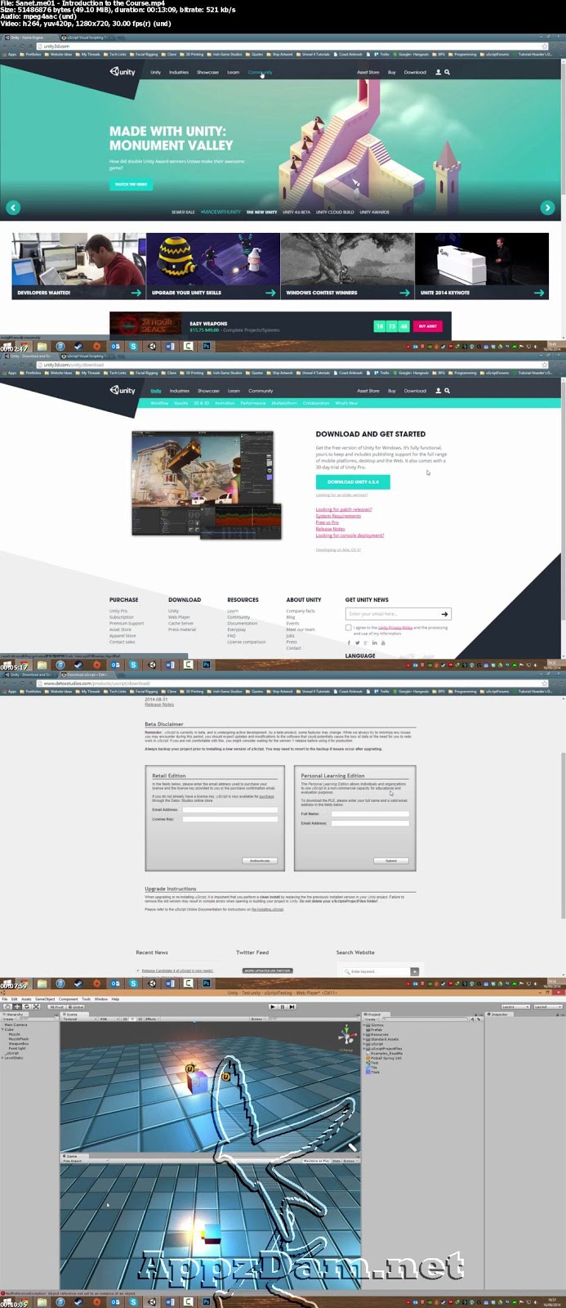
Task: Open search magnifier on the Monument Valley page
Action: point(447,72)
